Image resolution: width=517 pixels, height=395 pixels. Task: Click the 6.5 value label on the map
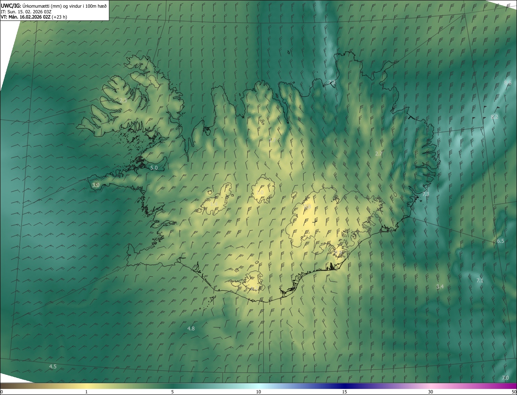point(500,241)
